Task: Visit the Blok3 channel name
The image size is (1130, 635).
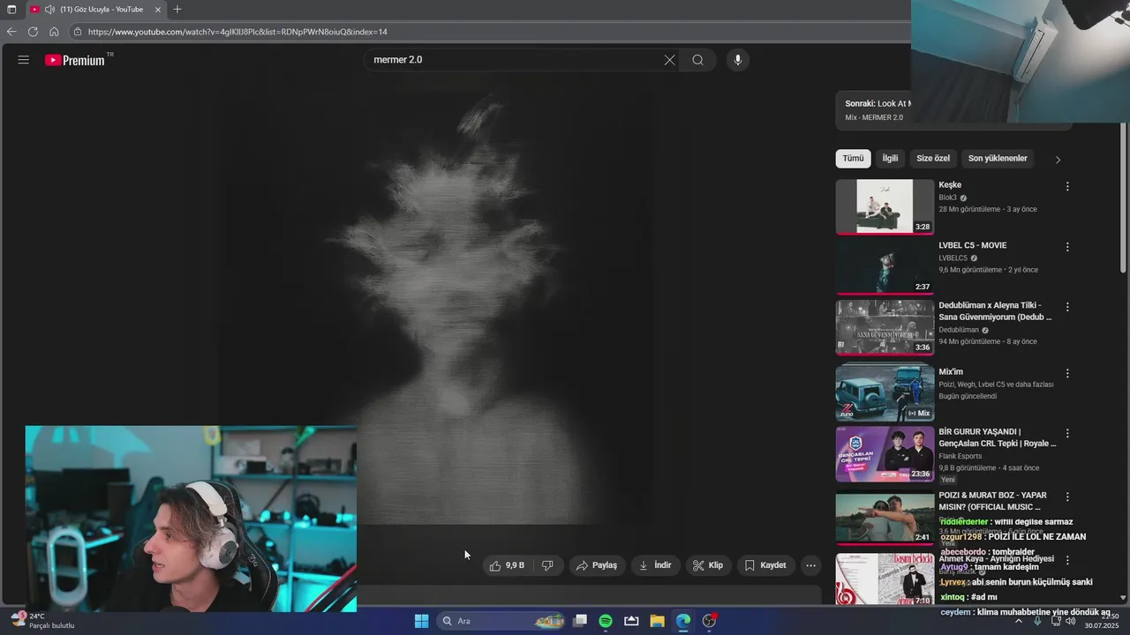Action: (x=947, y=198)
